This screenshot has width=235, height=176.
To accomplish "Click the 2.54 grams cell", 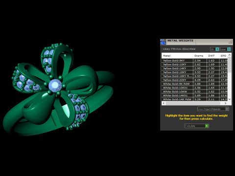I will pyautogui.click(x=200, y=61).
